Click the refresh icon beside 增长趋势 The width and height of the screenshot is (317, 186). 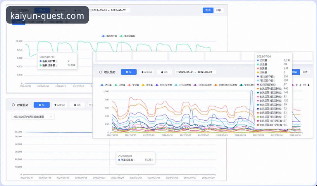(100, 72)
